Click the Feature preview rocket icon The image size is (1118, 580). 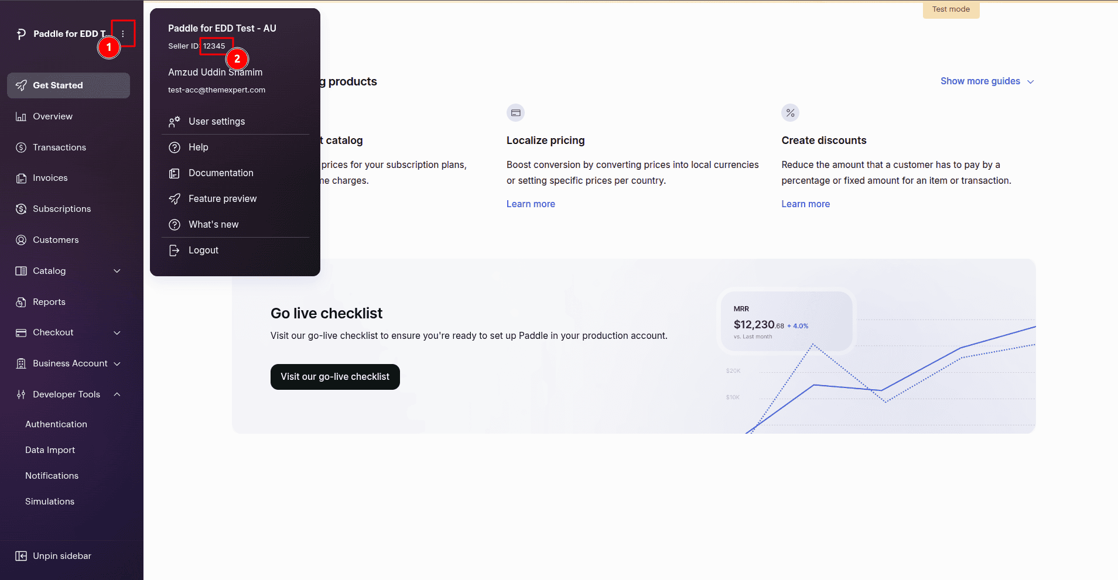(x=175, y=199)
